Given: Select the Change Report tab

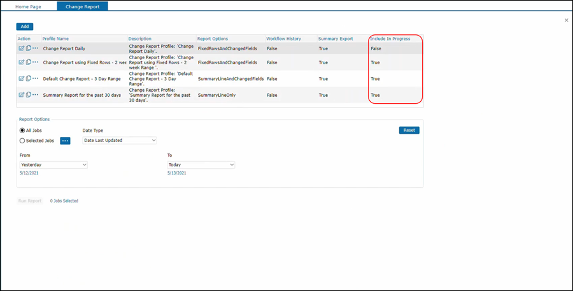Looking at the screenshot, I should point(82,6).
